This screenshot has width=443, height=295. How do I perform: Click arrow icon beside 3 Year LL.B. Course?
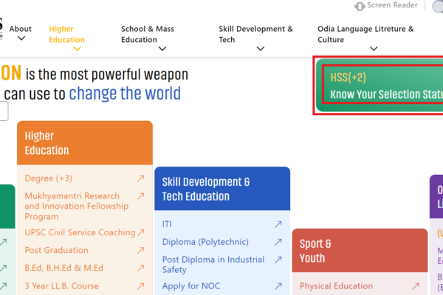pyautogui.click(x=140, y=286)
